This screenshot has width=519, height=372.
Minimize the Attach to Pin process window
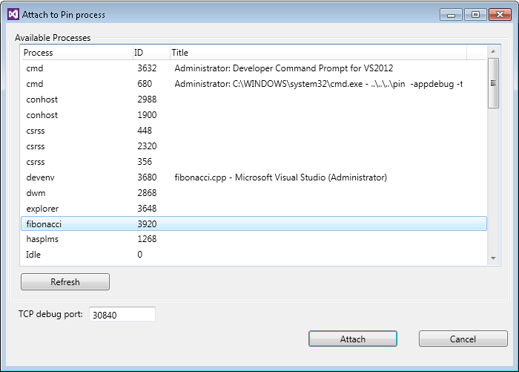451,15
